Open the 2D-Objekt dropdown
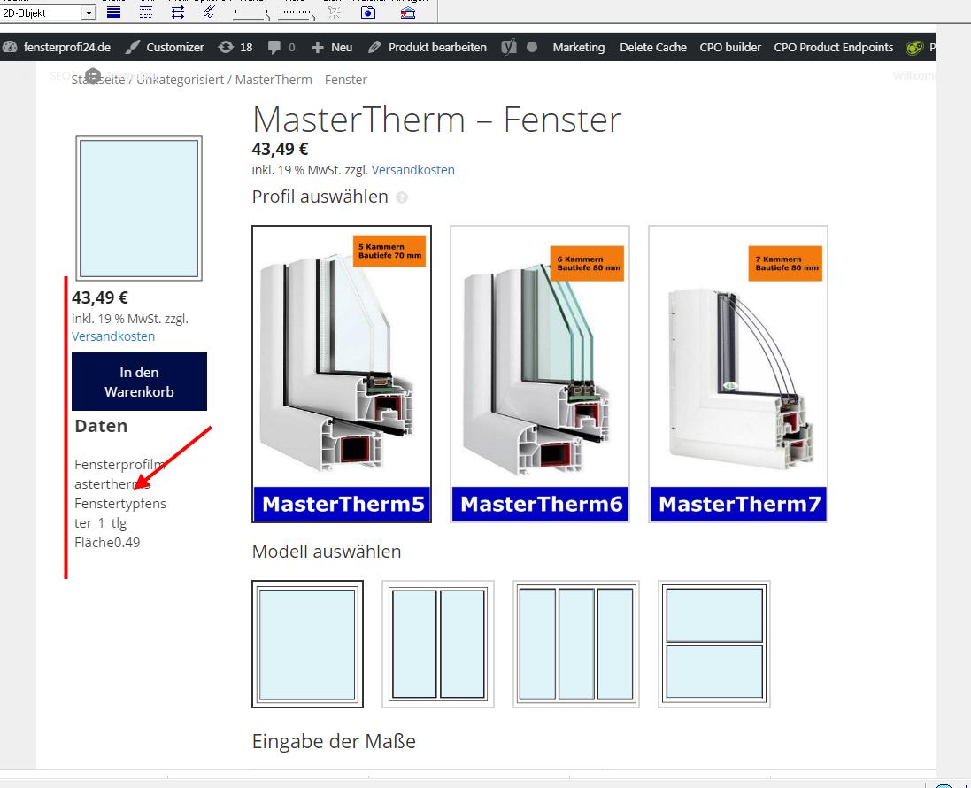971x788 pixels. 49,12
